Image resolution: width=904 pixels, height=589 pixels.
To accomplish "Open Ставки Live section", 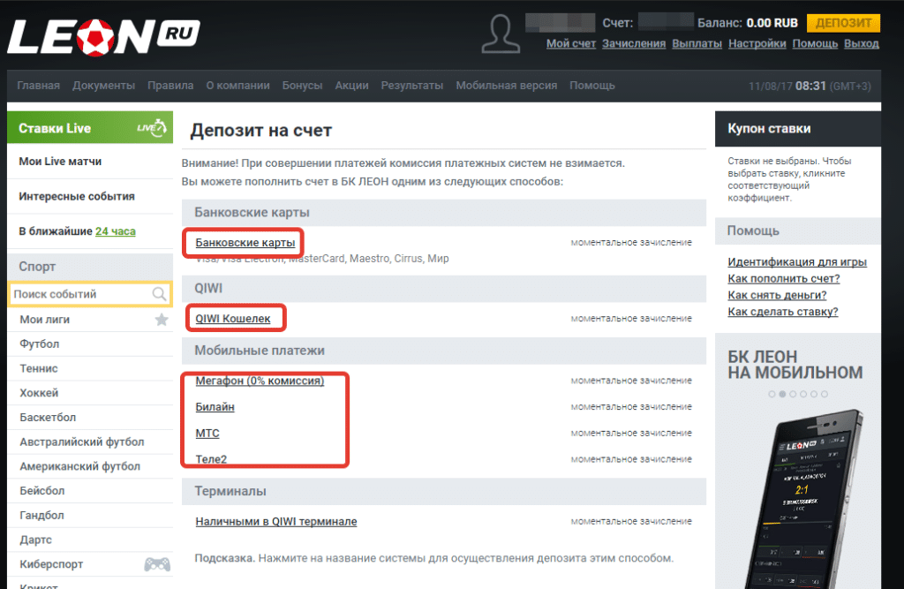I will coord(90,127).
